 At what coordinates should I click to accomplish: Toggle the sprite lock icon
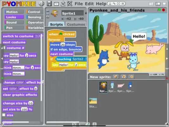[86, 13]
